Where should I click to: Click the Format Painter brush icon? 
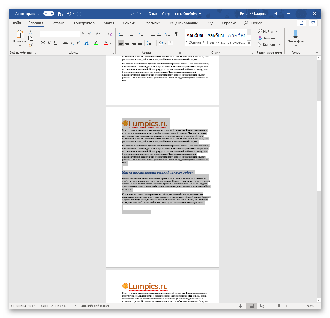click(31, 45)
